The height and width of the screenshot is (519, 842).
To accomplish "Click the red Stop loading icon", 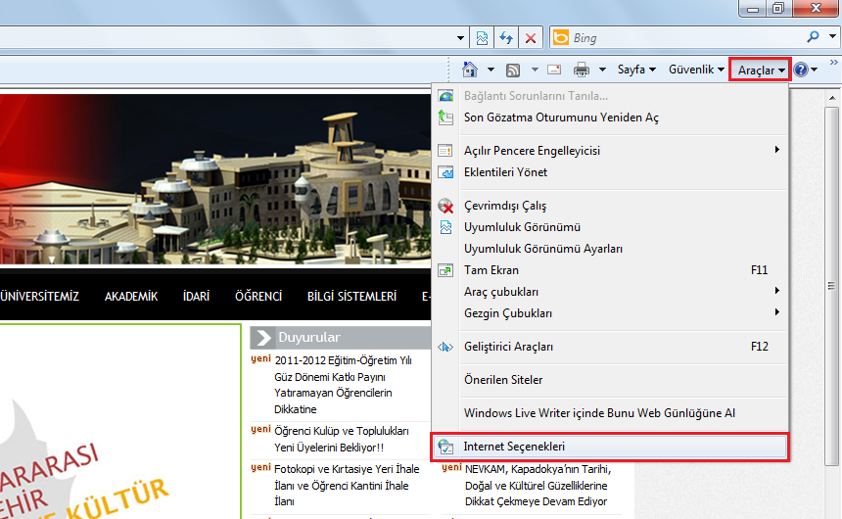I will click(x=530, y=38).
